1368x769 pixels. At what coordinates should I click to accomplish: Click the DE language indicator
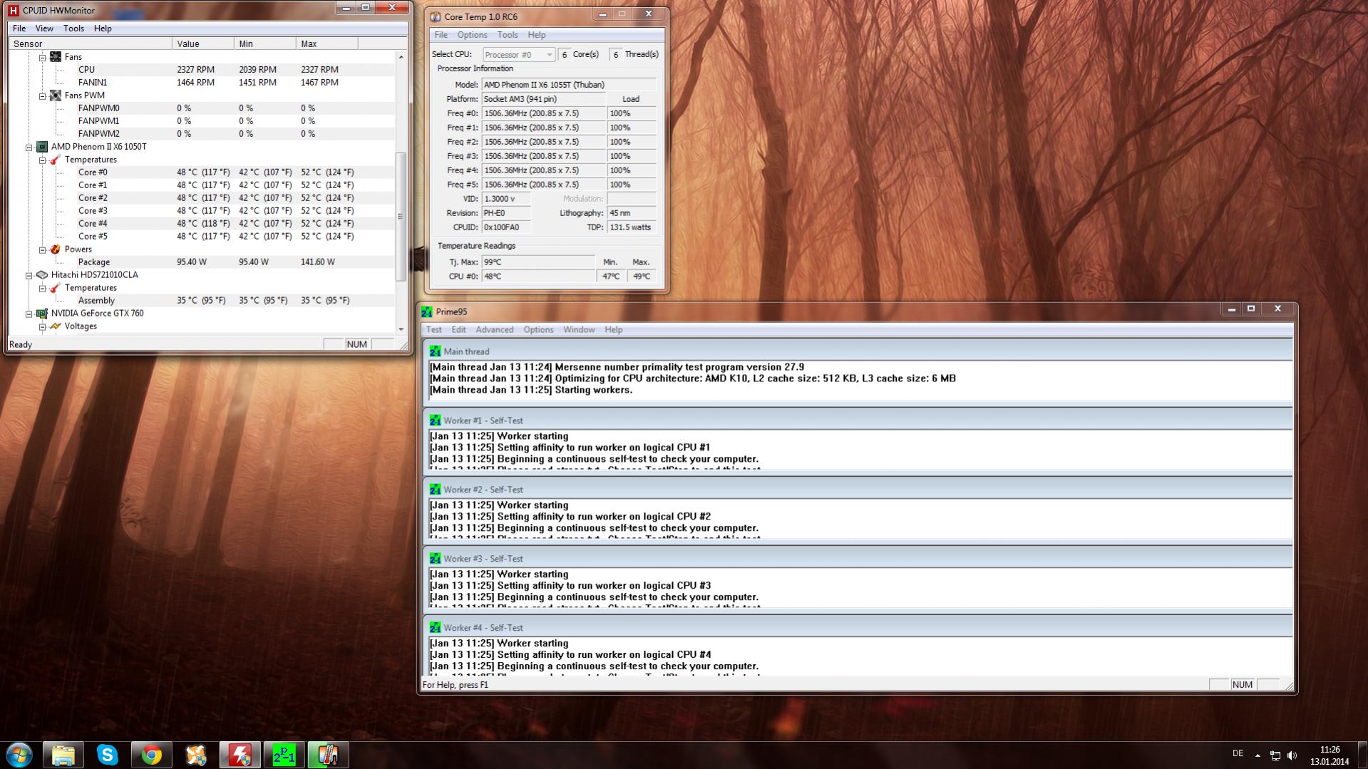pos(1238,754)
